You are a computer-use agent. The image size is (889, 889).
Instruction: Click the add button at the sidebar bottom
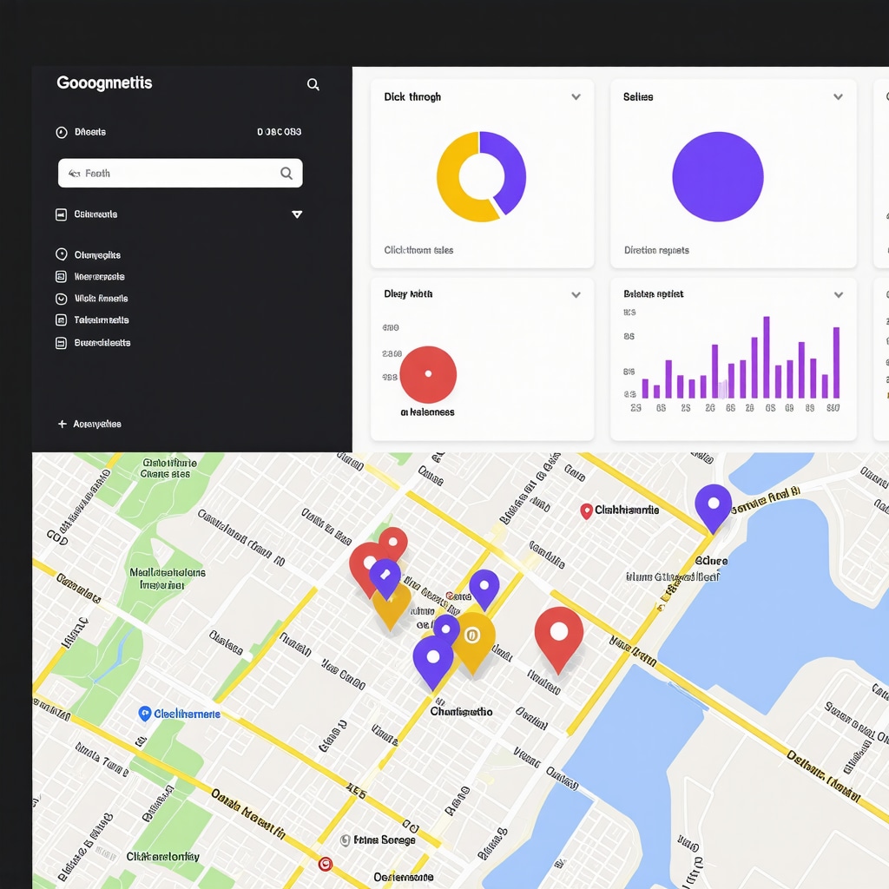pos(89,424)
